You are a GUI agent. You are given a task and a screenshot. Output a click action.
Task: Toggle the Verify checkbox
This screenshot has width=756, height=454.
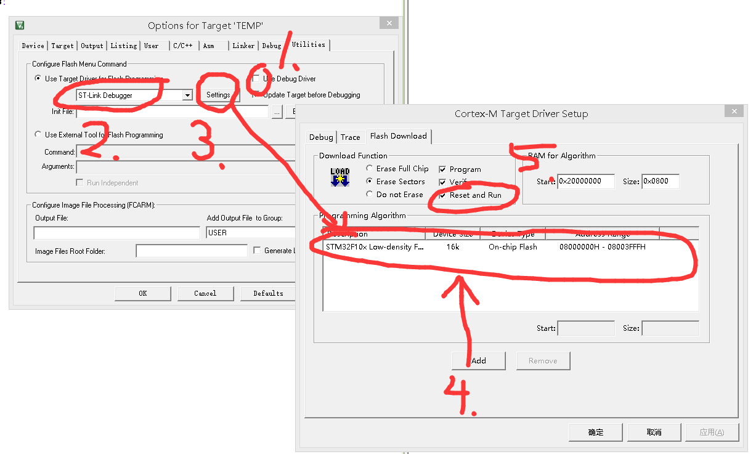click(x=442, y=182)
